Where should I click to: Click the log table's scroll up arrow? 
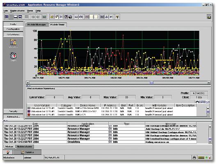[x=210, y=127]
